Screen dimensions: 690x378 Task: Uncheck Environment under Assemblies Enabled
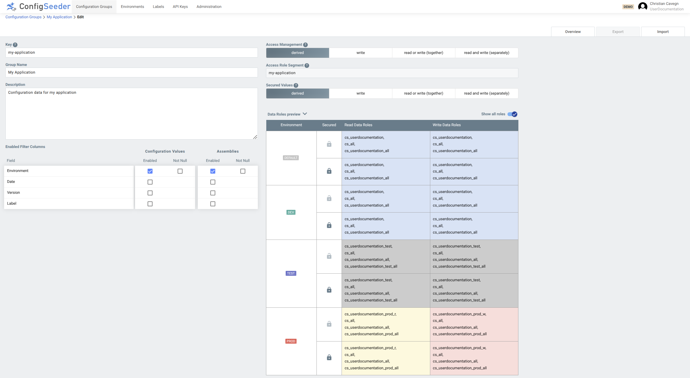(x=213, y=171)
